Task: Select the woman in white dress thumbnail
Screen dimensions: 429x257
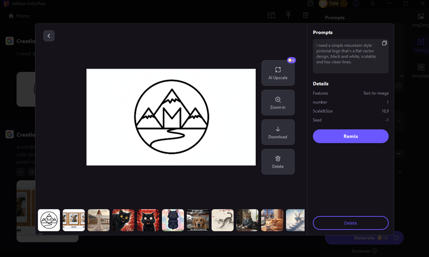Action: tap(98, 220)
